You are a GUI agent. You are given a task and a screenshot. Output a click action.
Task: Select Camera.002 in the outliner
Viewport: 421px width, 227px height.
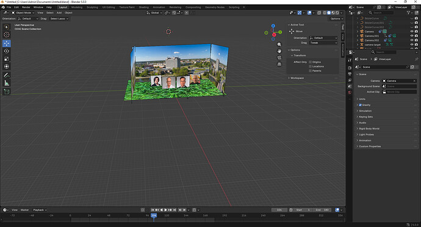tap(372, 40)
